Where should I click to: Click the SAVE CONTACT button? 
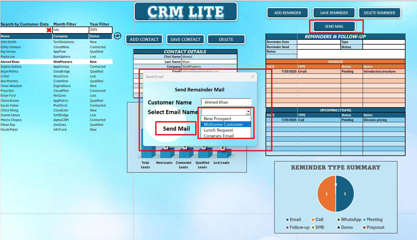[x=185, y=39]
